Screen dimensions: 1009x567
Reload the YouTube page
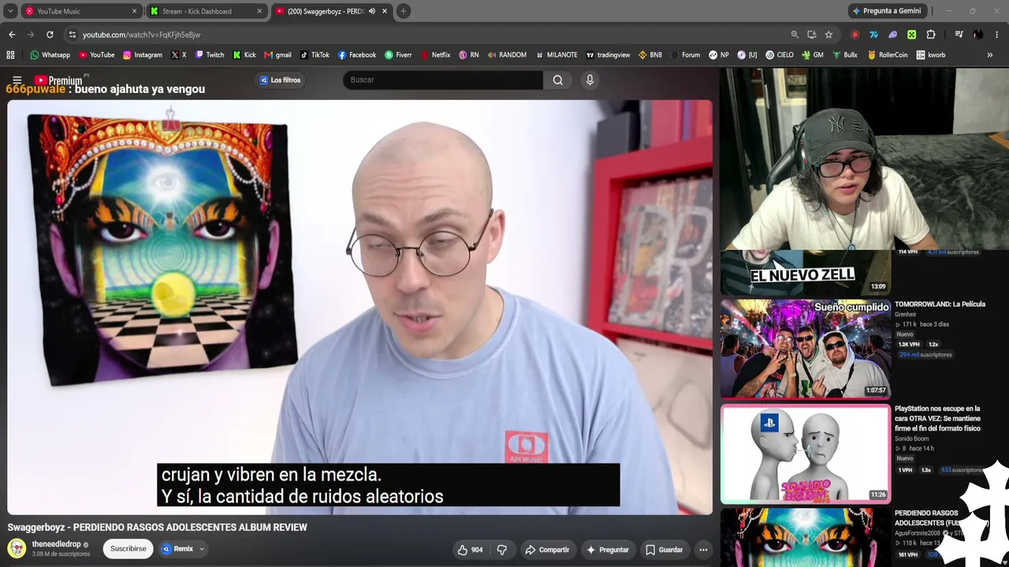pyautogui.click(x=50, y=35)
